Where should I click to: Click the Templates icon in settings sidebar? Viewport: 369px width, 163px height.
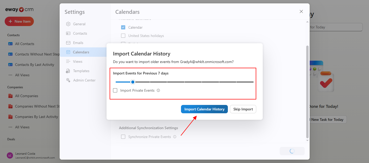pyautogui.click(x=68, y=71)
